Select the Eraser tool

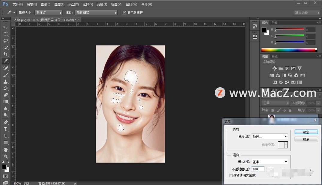coord(6,95)
